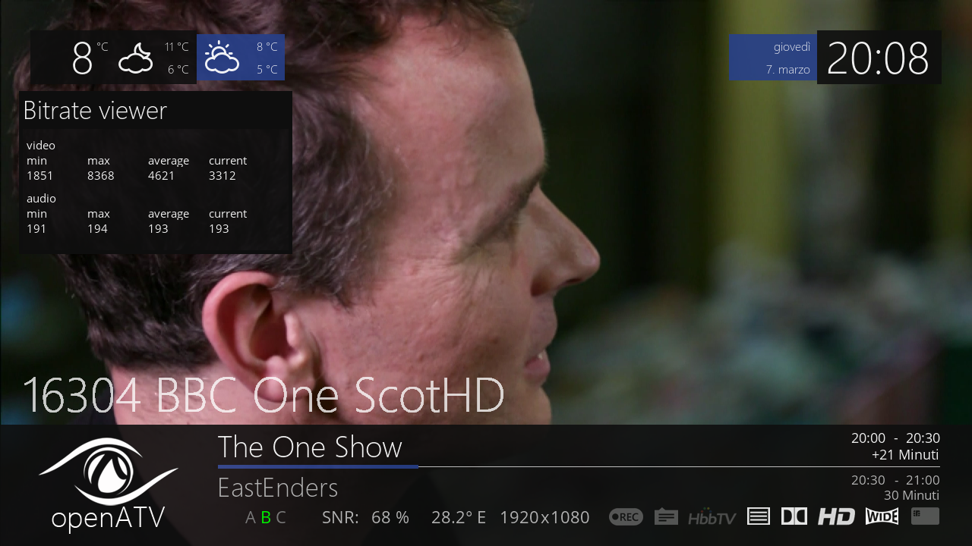Select the EastEnders next programme entry
The width and height of the screenshot is (972, 546).
[278, 488]
